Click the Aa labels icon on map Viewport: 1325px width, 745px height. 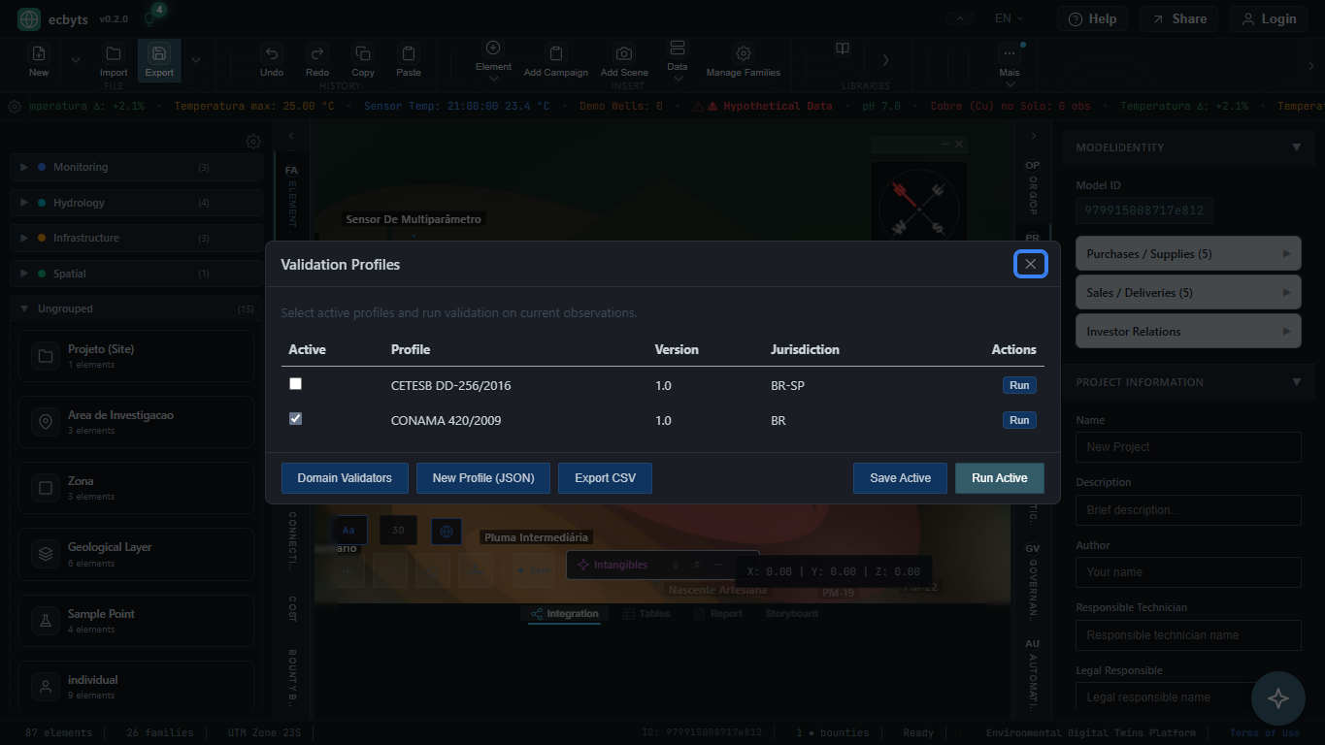point(349,531)
